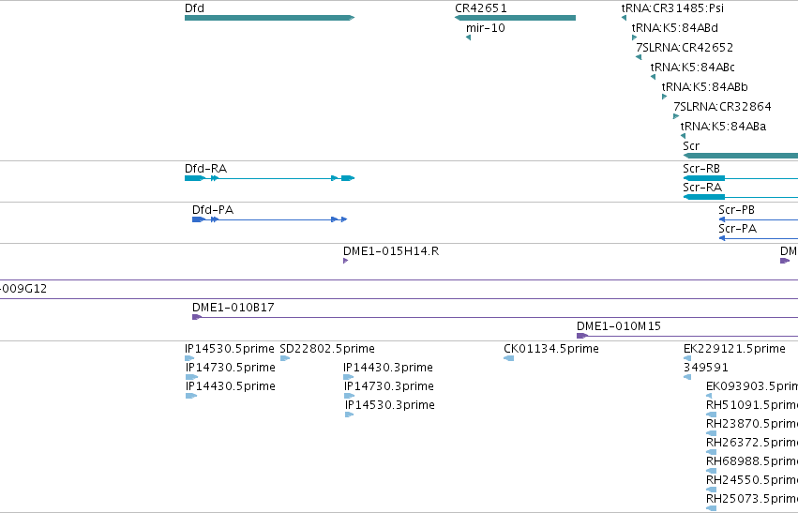Select the tRNA:K5:84ABc arrow glyph
Image resolution: width=798 pixels, height=513 pixels.
click(x=653, y=77)
